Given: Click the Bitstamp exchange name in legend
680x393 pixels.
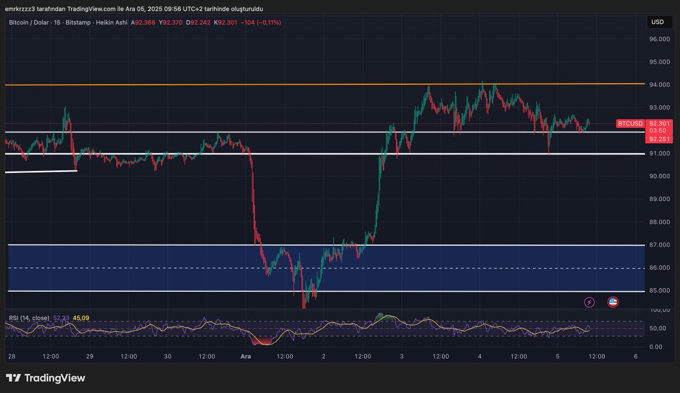Looking at the screenshot, I should pos(78,22).
